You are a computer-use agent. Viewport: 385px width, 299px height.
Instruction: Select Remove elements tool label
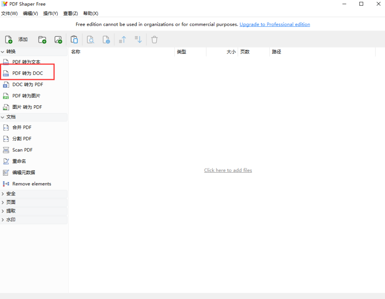tap(32, 184)
